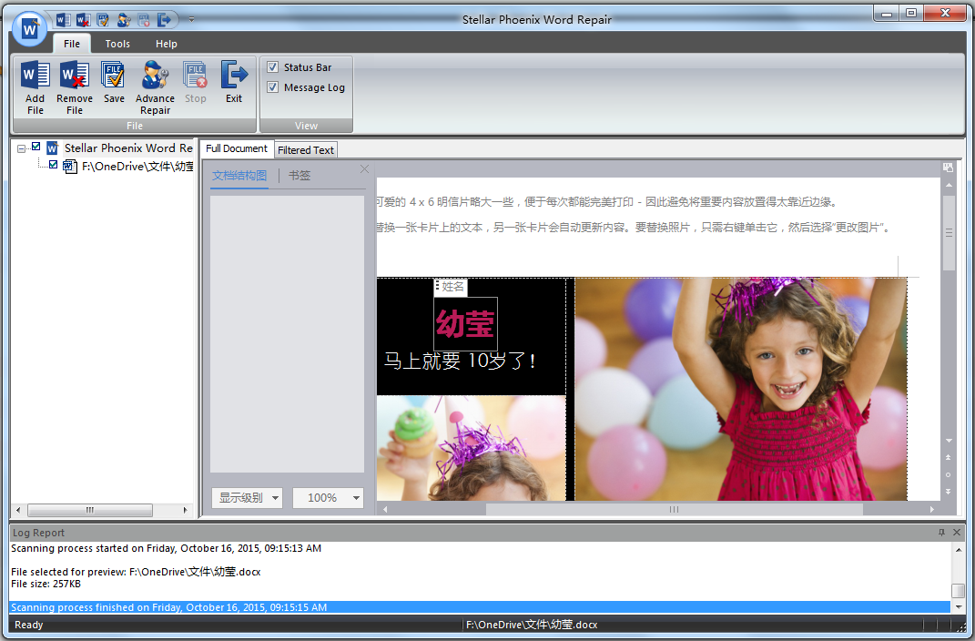Switch to the 书签 pane tab
This screenshot has height=641, width=975.
[x=300, y=176]
